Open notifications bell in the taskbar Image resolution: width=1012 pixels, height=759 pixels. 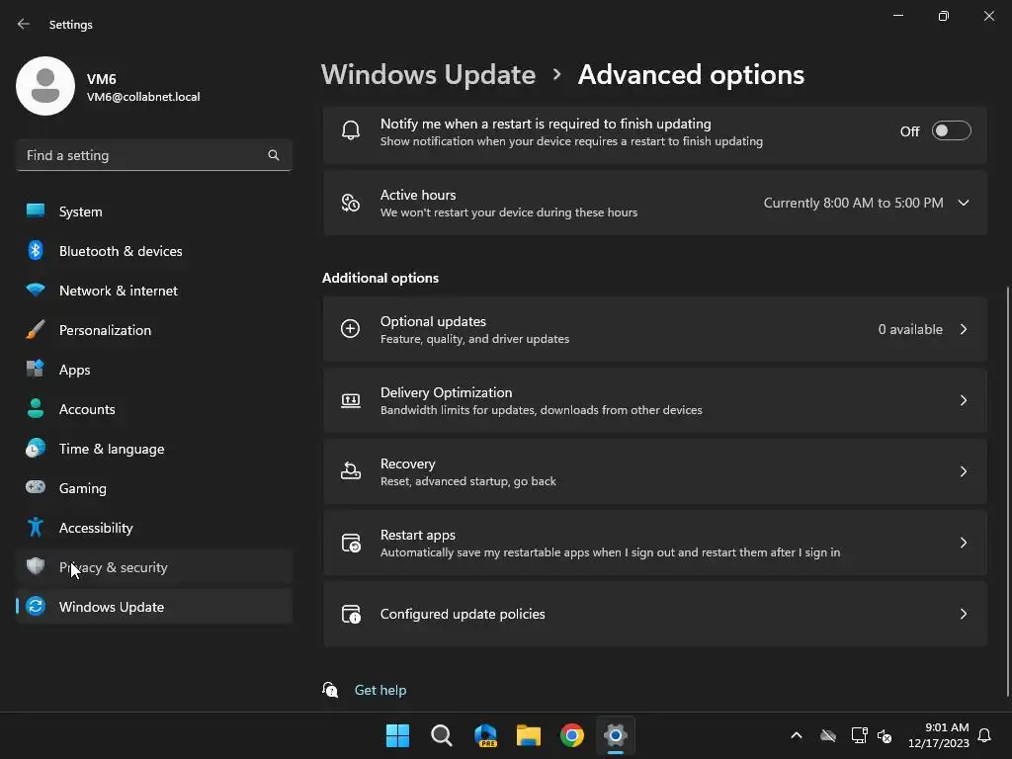coord(984,735)
